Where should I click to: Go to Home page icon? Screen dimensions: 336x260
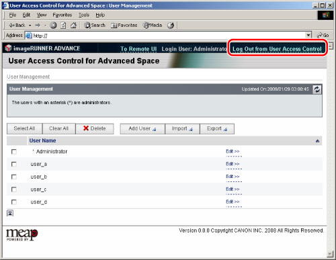coord(73,26)
